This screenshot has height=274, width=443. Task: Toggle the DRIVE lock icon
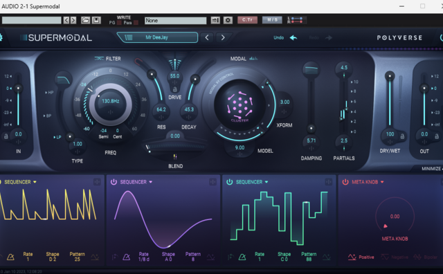pos(174,89)
